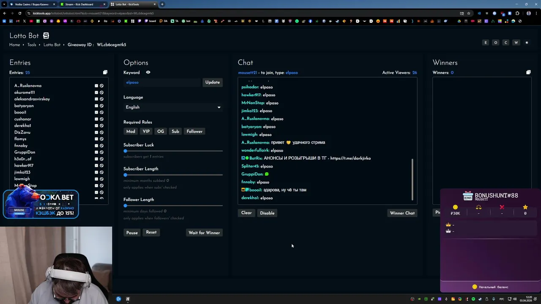
Task: Switch to the Vodka Casino browser tab
Action: point(33,4)
